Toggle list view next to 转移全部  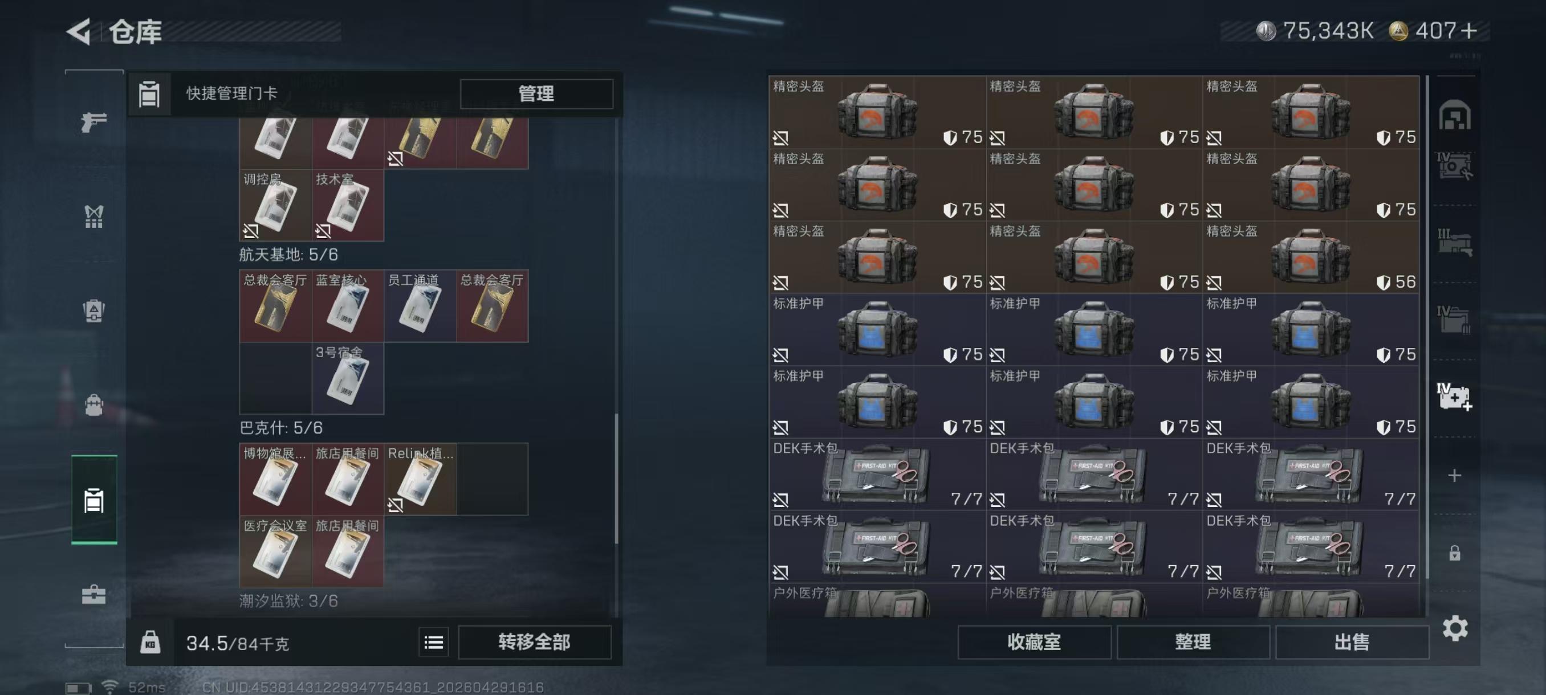click(x=433, y=643)
